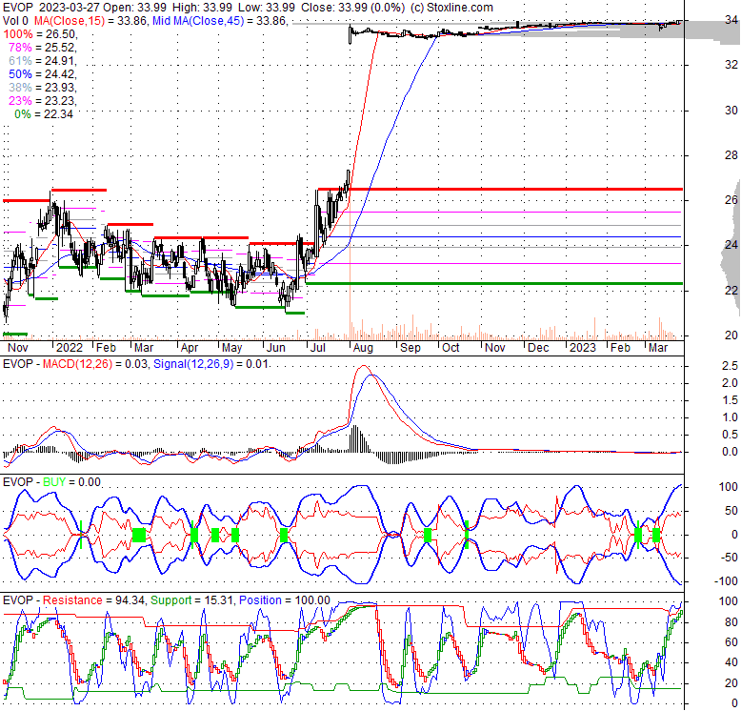Screen dimensions: 741x711
Task: Click the 'Position = 100.00' label
Action: click(285, 599)
